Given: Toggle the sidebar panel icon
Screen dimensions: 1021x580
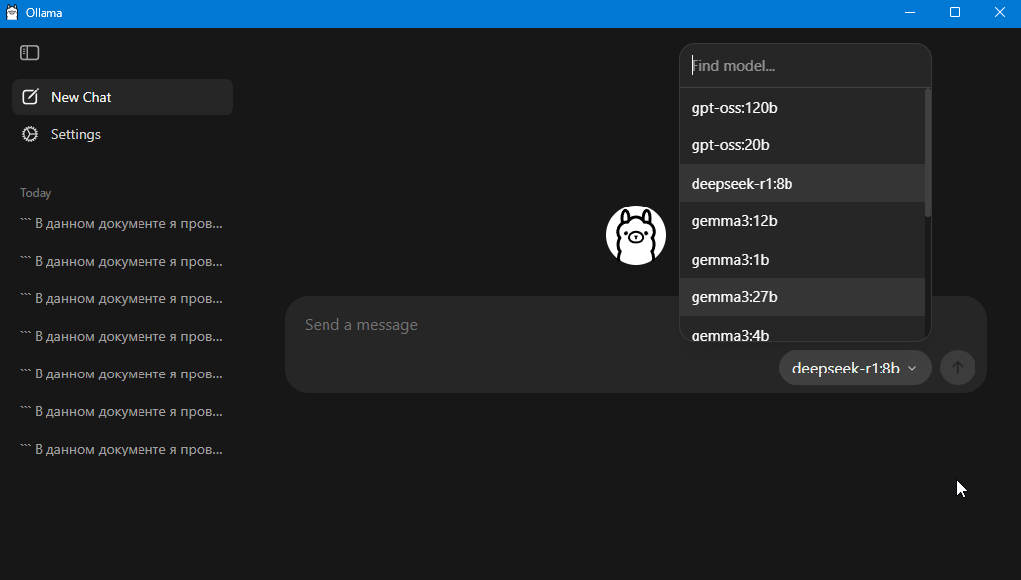Looking at the screenshot, I should tap(30, 53).
